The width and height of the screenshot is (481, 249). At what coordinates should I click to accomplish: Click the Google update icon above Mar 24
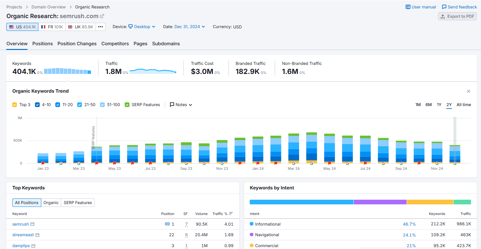[294, 163]
